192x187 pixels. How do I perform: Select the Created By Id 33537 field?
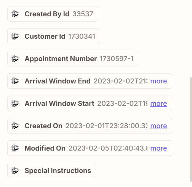pyautogui.click(x=53, y=14)
